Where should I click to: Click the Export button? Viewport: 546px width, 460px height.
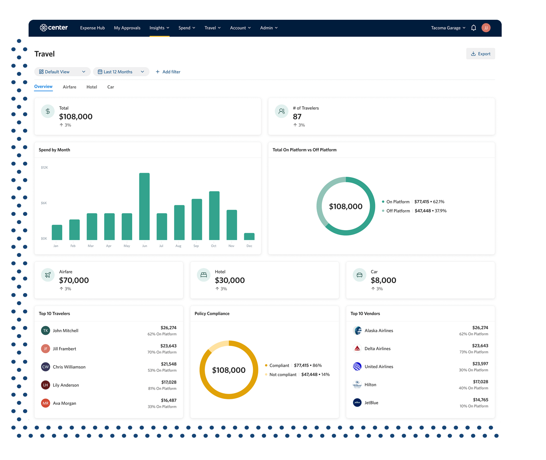coord(480,54)
